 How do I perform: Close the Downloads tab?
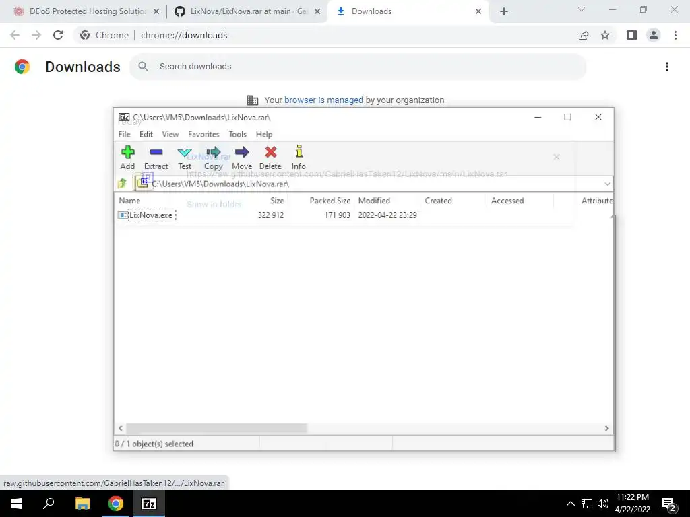pyautogui.click(x=478, y=11)
